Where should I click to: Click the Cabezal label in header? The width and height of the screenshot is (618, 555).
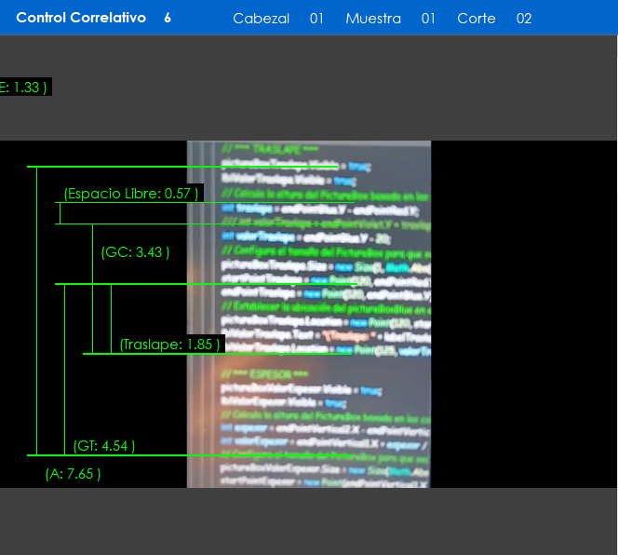261,19
